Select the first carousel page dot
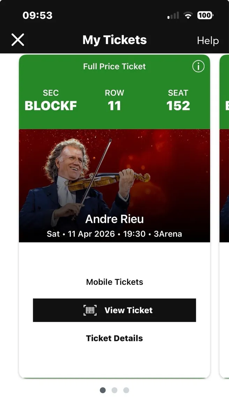 (x=103, y=390)
